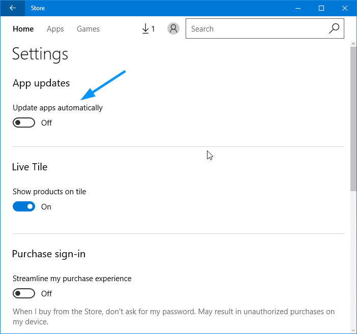Enable Update apps automatically switch
This screenshot has width=357, height=334.
click(x=24, y=123)
